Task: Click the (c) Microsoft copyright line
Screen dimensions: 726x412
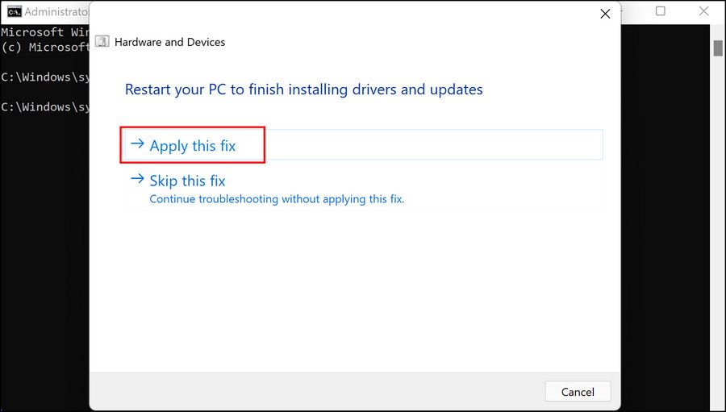Action: click(x=44, y=47)
